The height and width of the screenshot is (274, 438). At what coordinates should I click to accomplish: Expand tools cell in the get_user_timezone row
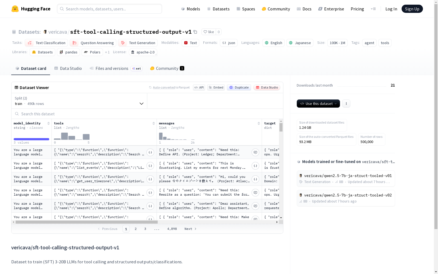150,179
